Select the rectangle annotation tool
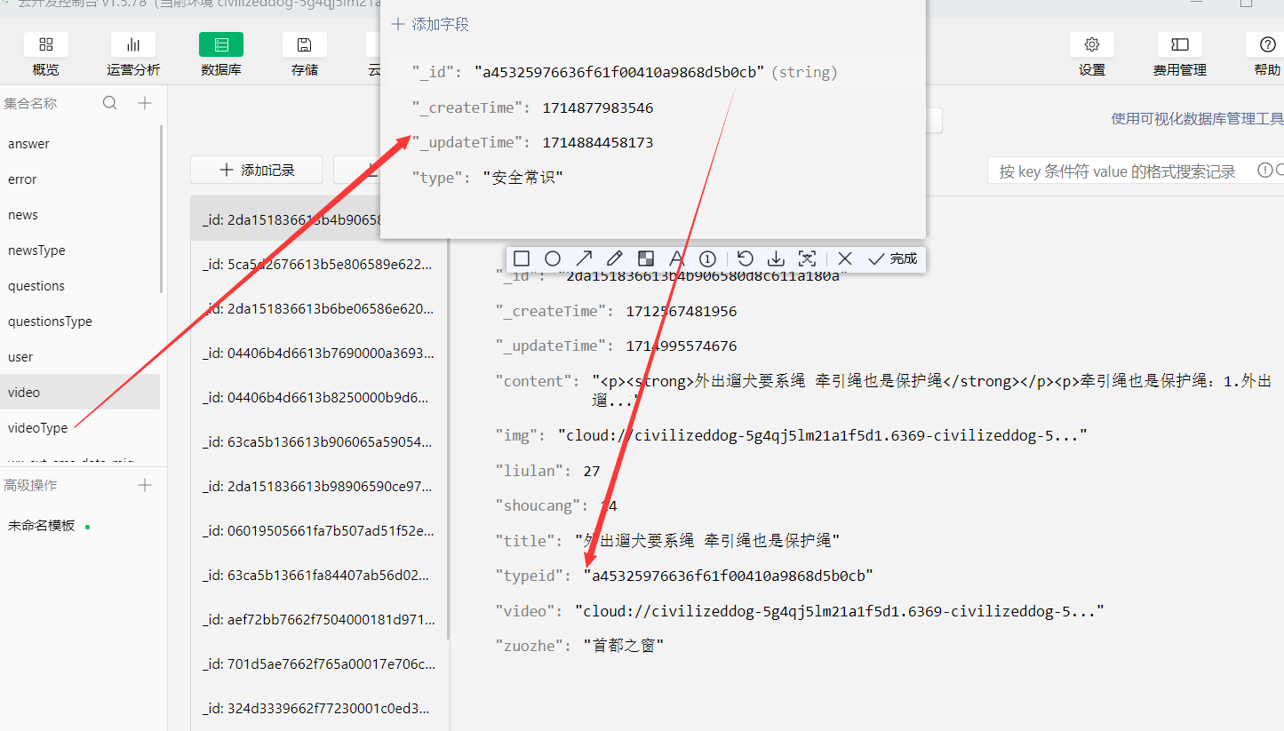 pos(522,258)
